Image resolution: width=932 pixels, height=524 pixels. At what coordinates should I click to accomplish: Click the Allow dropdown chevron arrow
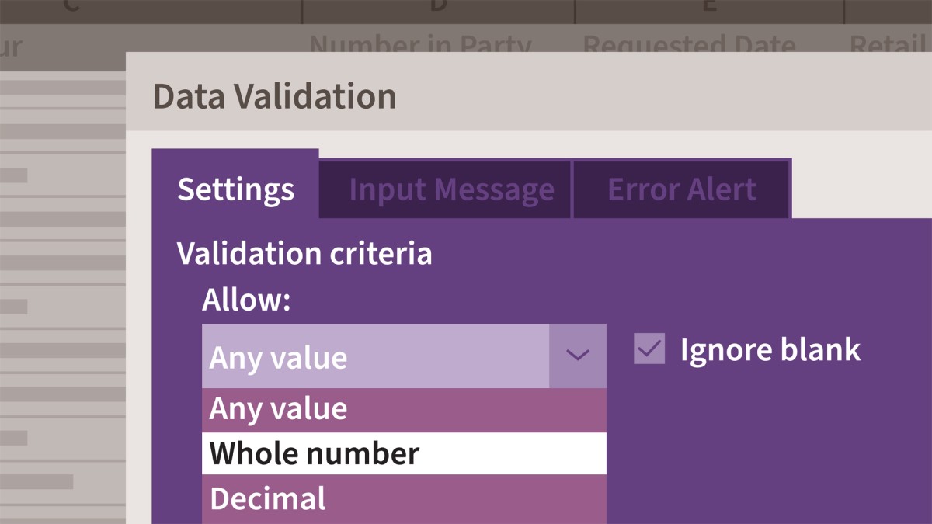pyautogui.click(x=577, y=356)
